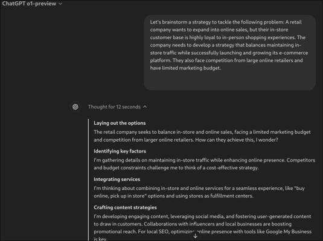Select the Integrating services heading
The height and width of the screenshot is (241, 323).
(117, 180)
